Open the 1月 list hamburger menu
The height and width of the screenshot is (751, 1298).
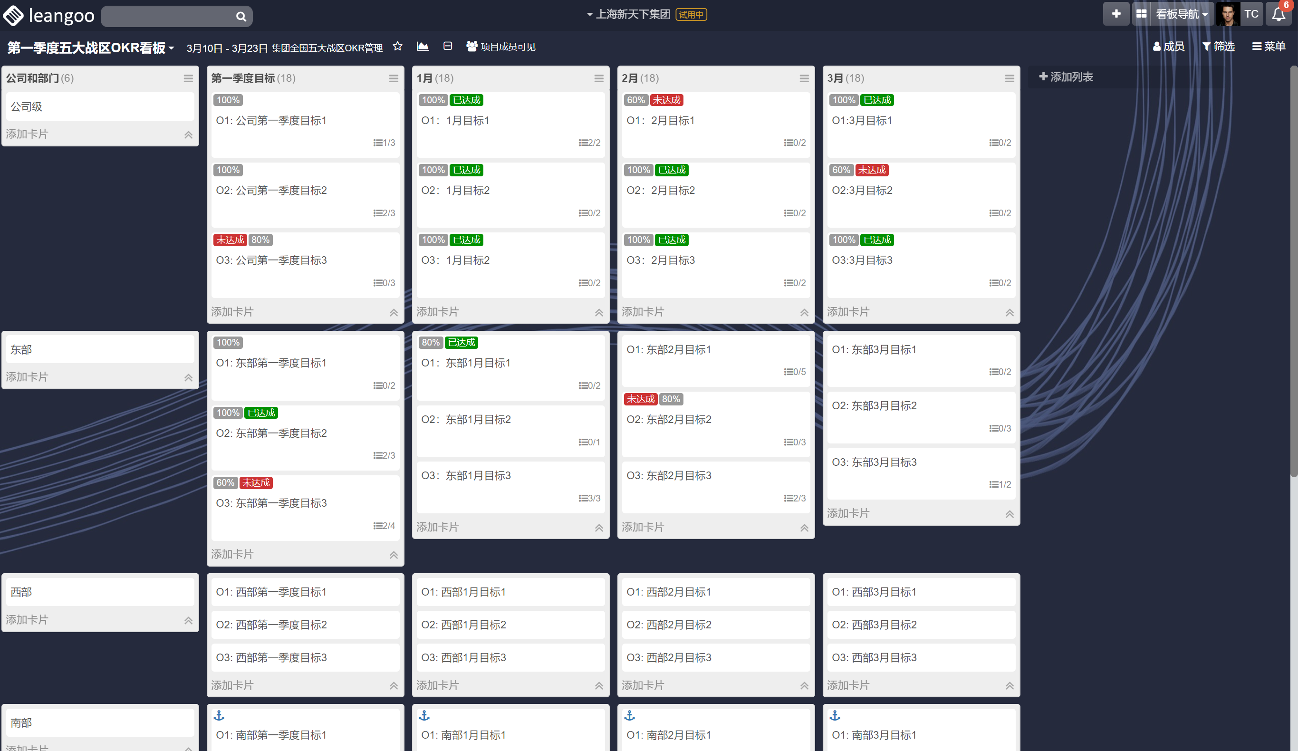pyautogui.click(x=598, y=78)
